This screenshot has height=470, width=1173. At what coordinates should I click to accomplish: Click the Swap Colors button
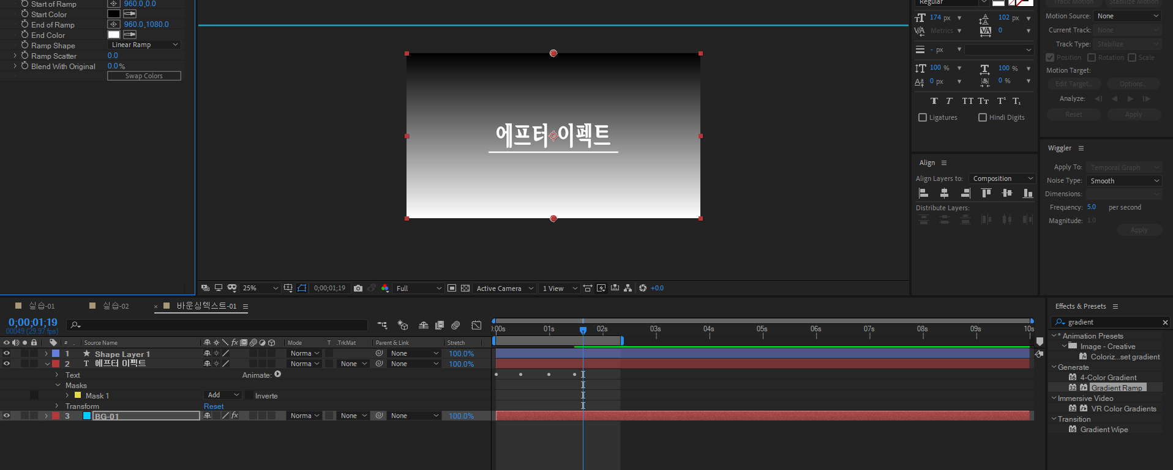tap(144, 76)
